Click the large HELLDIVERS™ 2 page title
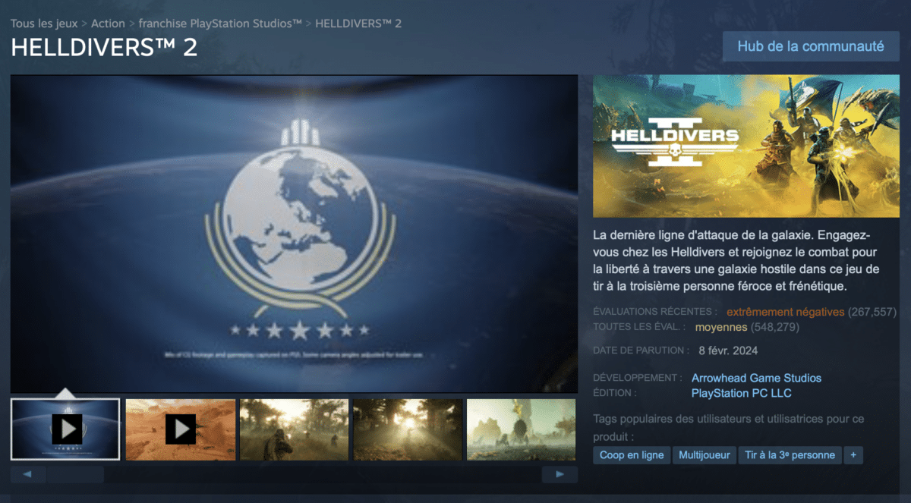The width and height of the screenshot is (911, 503). (104, 47)
